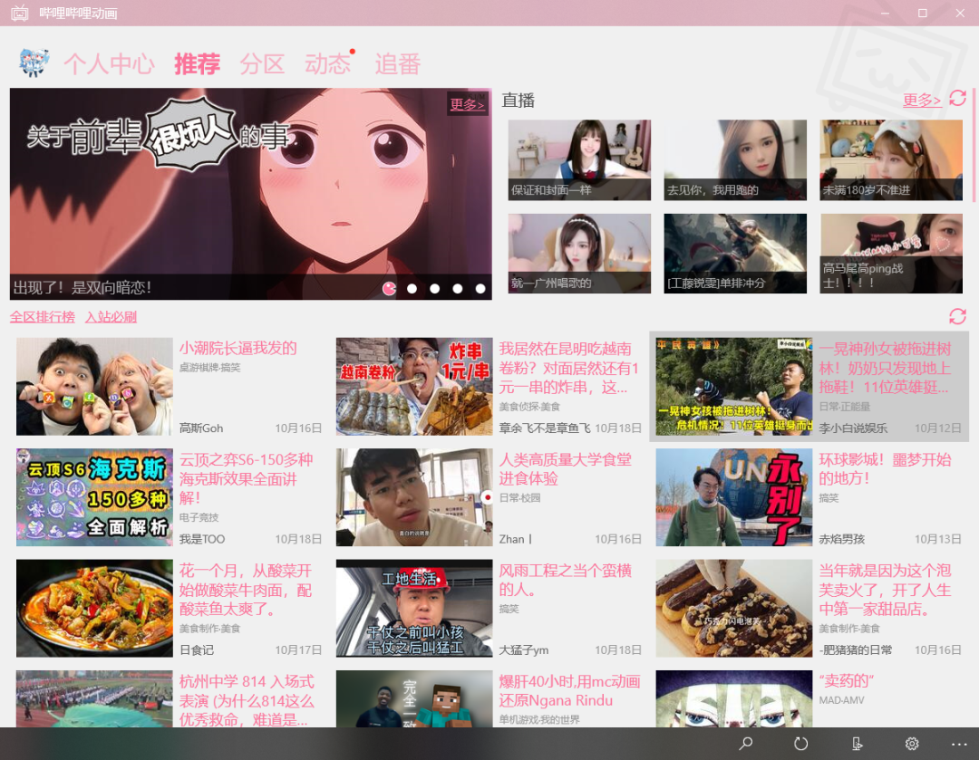Click the 美食侦探·美食 category tag
Viewport: 979px width, 760px height.
point(529,407)
